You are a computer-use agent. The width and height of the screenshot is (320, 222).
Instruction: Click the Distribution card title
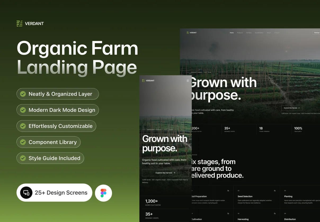pyautogui.click(x=290, y=219)
